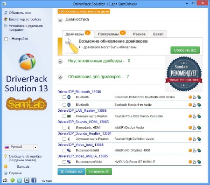Image resolution: width=210 pixels, height=185 pixels.
Task: Click the SamLab Рекомендует badge
Action: [184, 74]
